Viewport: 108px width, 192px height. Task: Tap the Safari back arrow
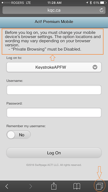pos(7,186)
